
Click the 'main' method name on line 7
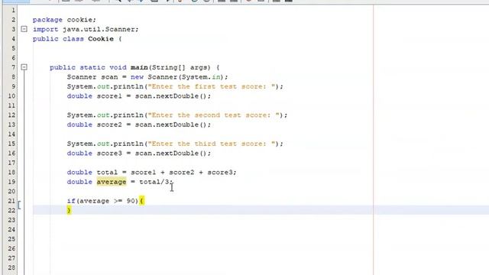(139, 67)
